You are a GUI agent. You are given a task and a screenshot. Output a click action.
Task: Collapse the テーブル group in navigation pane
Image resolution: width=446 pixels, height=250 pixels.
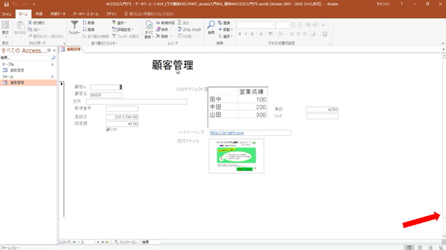52,65
